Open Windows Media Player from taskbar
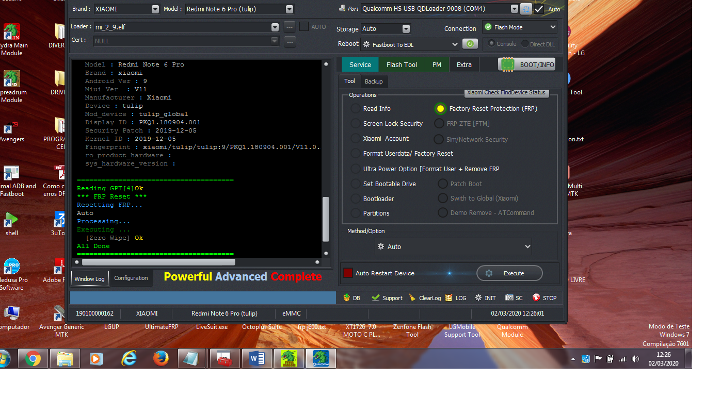705x396 pixels. coord(97,358)
